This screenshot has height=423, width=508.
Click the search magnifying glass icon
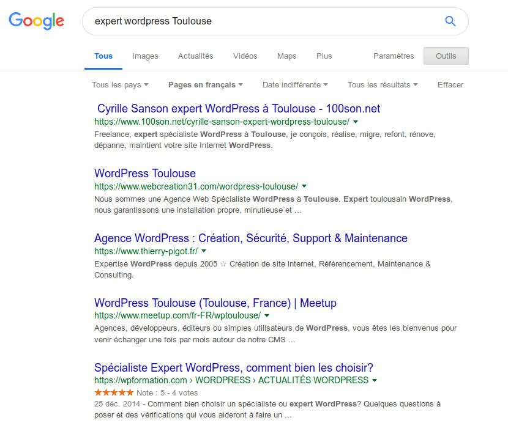point(450,21)
